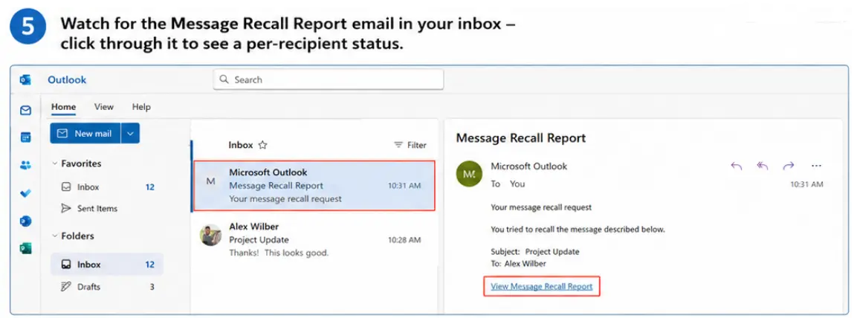Open the Word app icon in rail
Image resolution: width=857 pixels, height=318 pixels.
pyautogui.click(x=26, y=221)
